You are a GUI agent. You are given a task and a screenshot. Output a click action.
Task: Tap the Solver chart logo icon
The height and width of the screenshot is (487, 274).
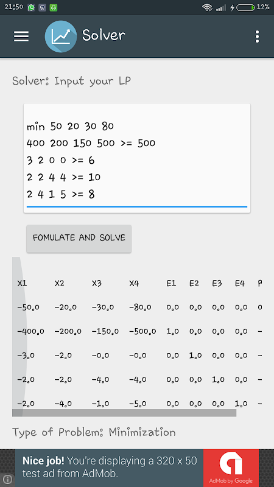pos(60,37)
